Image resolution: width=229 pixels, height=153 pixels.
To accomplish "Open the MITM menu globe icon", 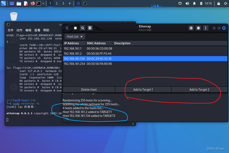I will (x=191, y=28).
